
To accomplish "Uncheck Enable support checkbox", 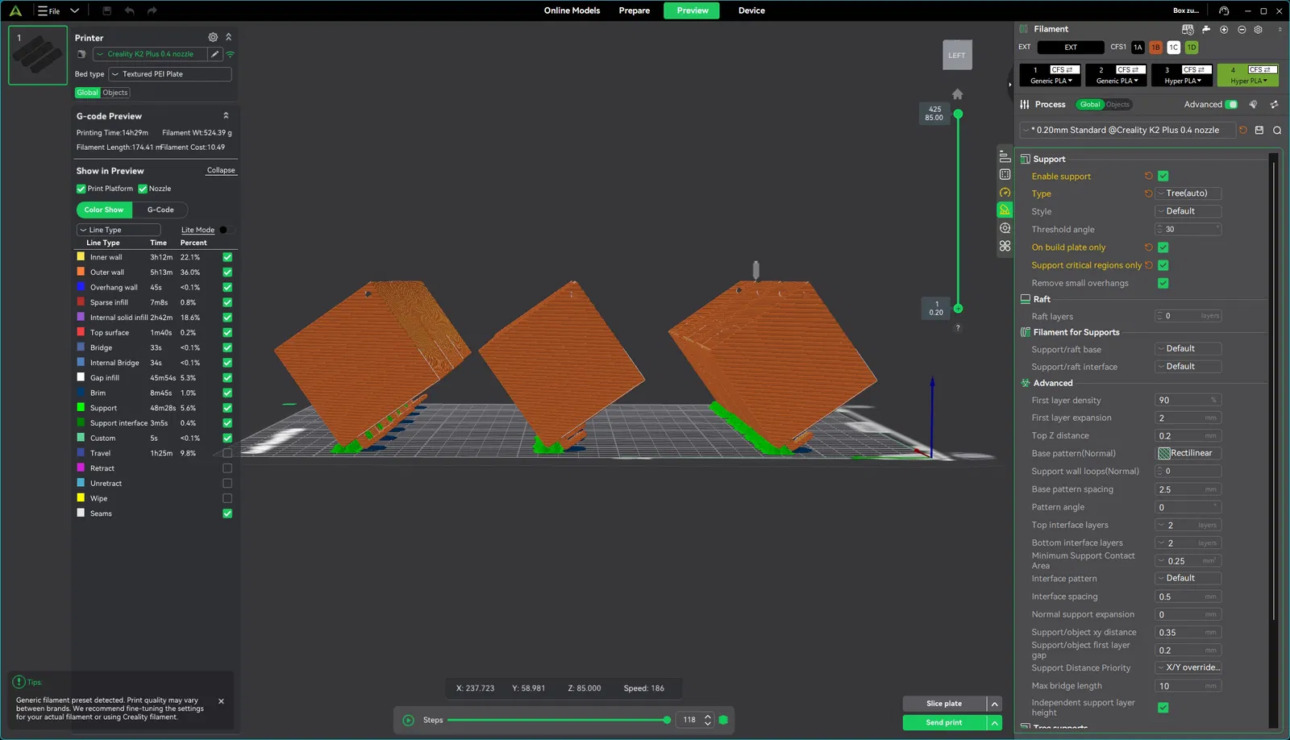I will 1163,176.
